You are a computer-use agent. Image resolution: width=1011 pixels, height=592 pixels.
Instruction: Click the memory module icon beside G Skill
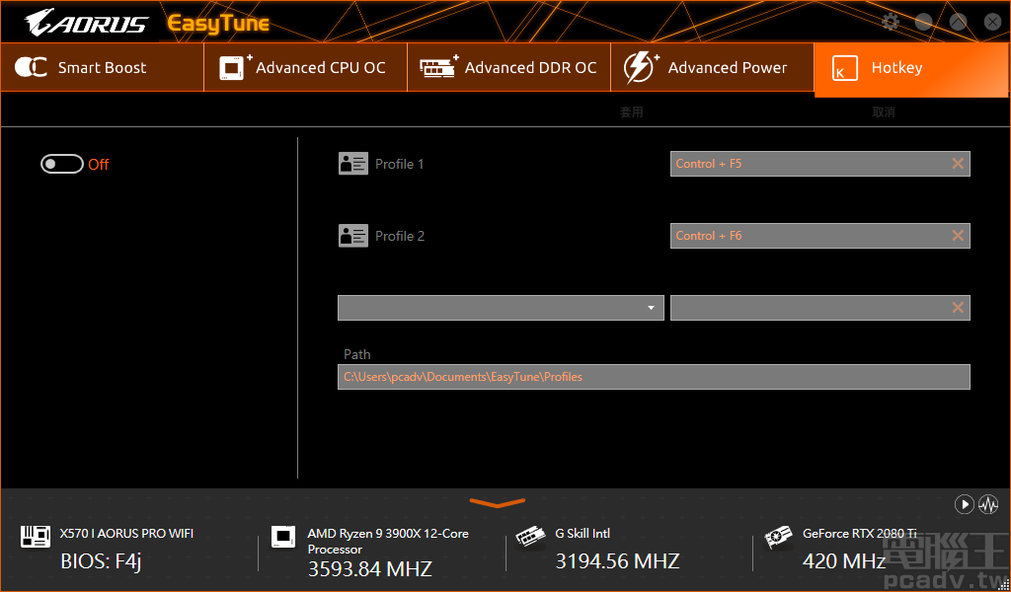pos(531,537)
